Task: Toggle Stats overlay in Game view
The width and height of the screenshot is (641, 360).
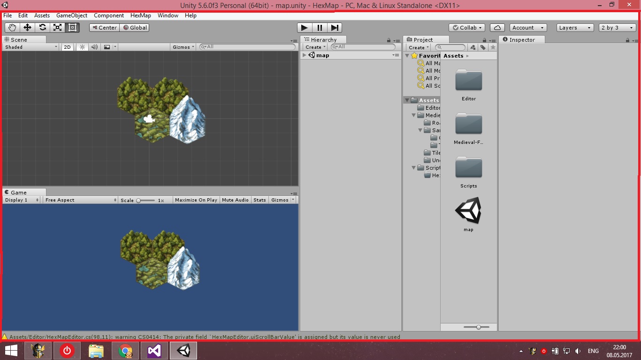Action: click(x=259, y=200)
